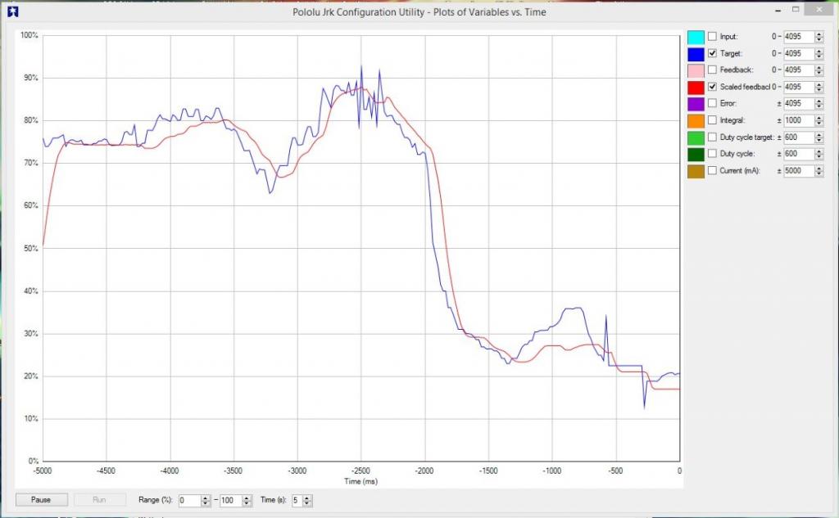Enable the Error plot checkbox
The image size is (839, 518).
point(712,104)
